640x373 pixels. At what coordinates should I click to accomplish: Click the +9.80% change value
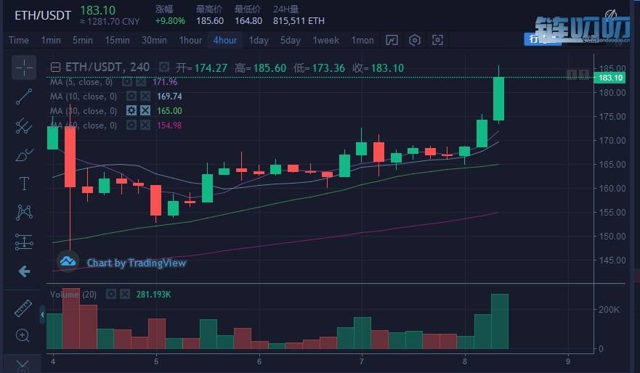coord(170,21)
